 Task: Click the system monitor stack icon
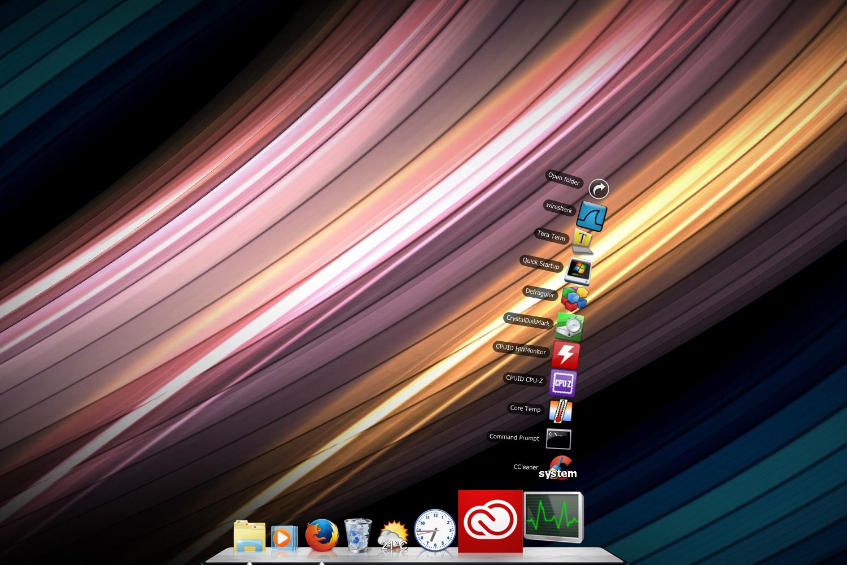pyautogui.click(x=553, y=517)
